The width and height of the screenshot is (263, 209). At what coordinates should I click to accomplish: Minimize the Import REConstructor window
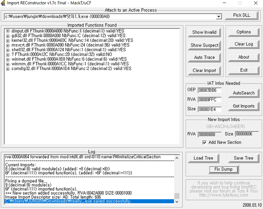pos(224,3)
